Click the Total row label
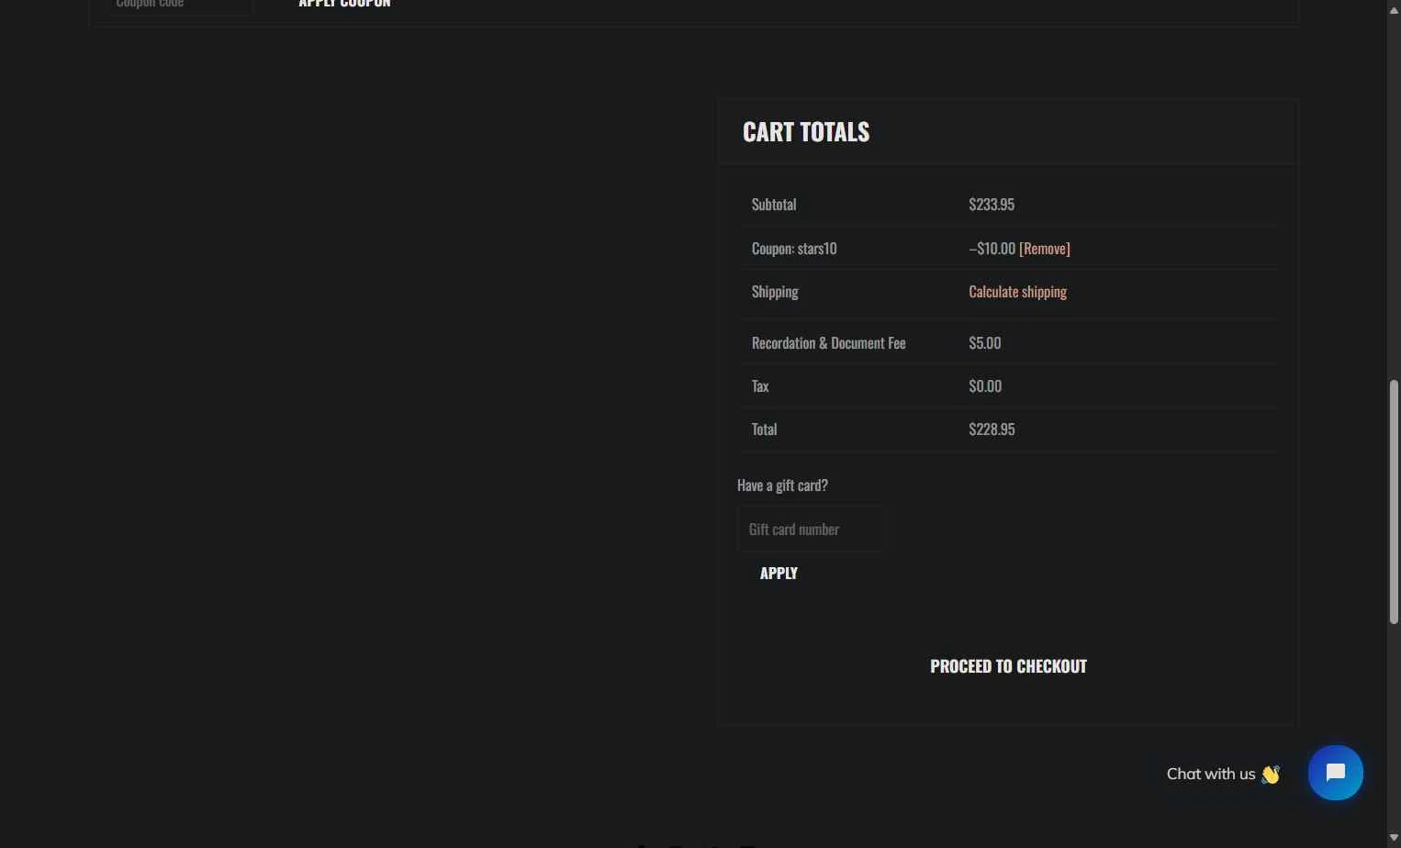 pos(764,430)
